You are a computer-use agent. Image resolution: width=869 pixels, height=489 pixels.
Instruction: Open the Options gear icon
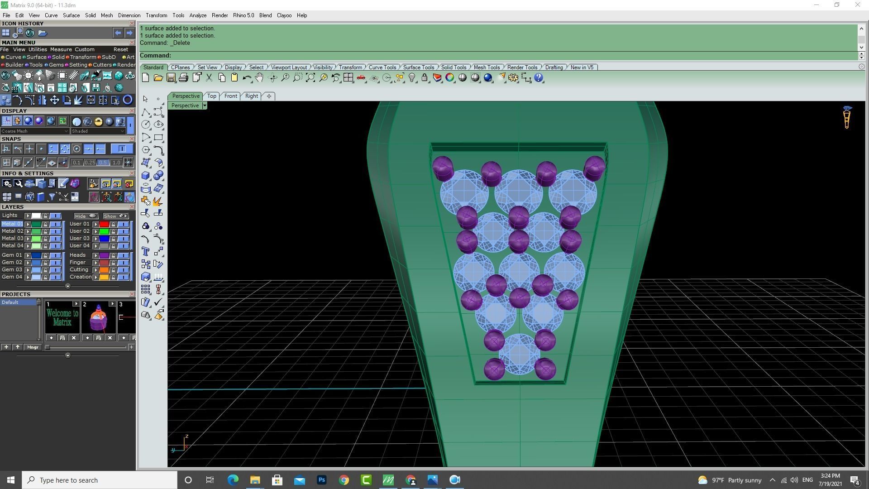(513, 78)
